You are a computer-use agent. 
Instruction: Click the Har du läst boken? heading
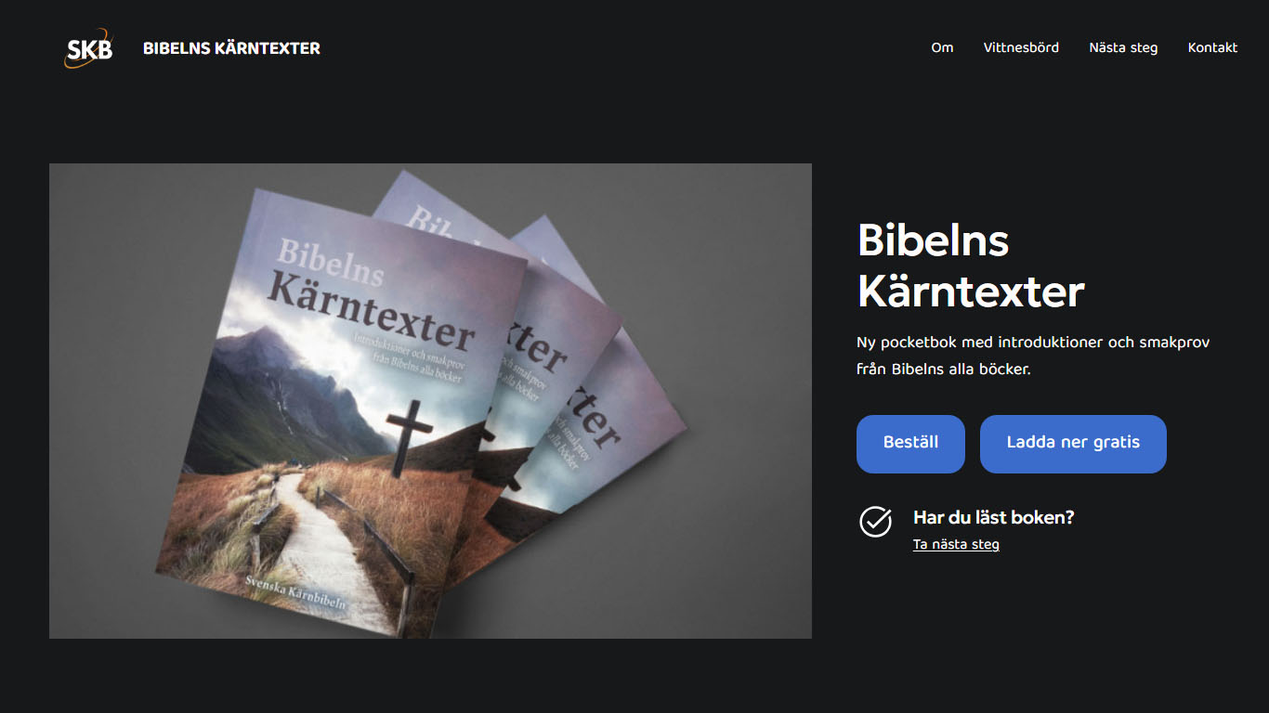(x=993, y=517)
